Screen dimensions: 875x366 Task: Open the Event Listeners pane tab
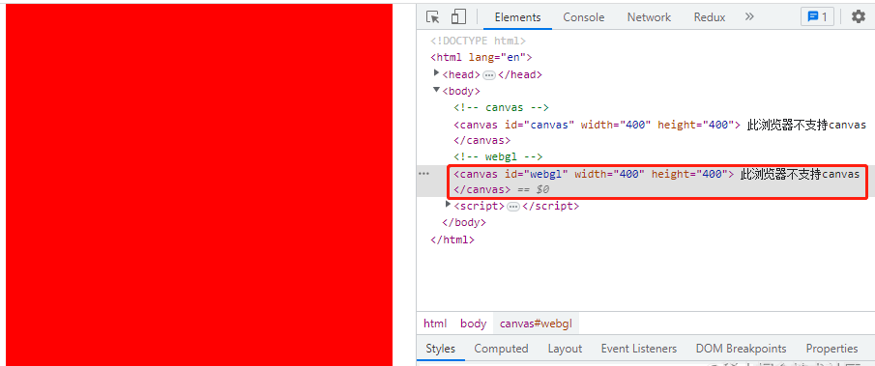point(639,349)
